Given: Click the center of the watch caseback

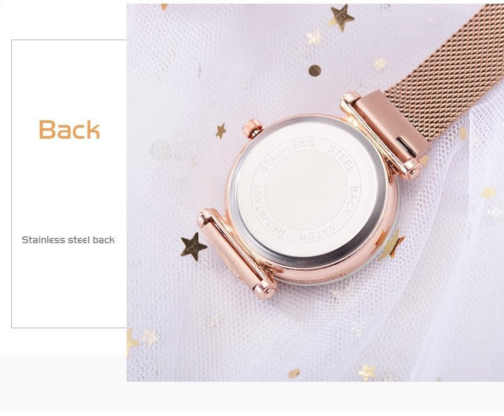Looking at the screenshot, I should (306, 191).
